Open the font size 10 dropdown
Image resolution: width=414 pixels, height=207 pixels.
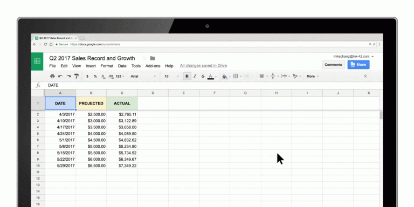point(171,77)
